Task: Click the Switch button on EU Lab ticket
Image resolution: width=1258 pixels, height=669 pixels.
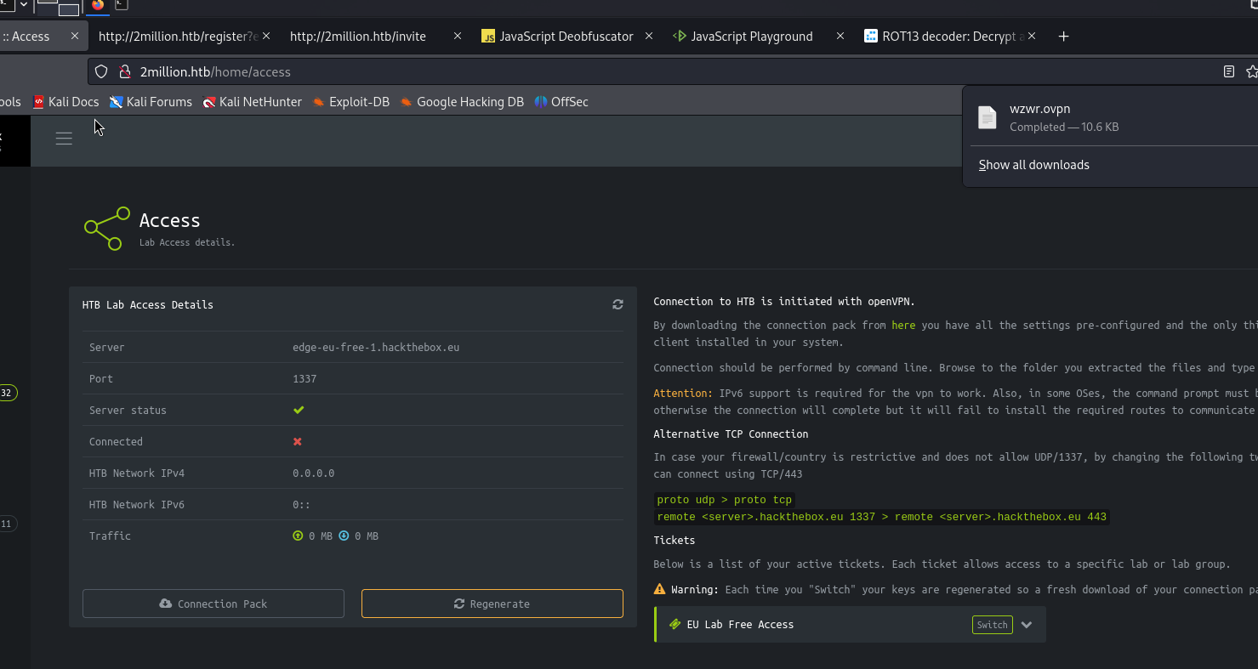Action: pyautogui.click(x=992, y=625)
